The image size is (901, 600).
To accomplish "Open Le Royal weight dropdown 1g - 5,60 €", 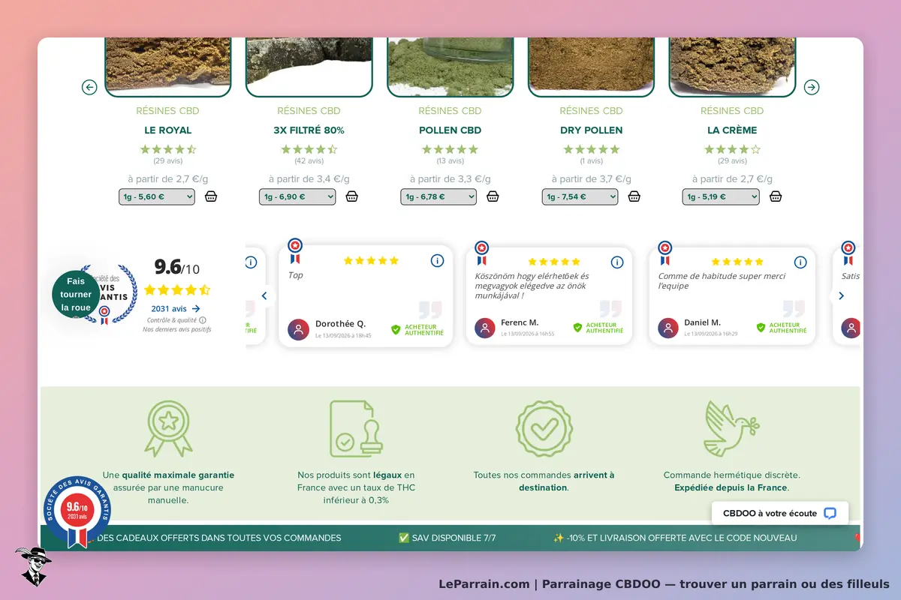I will [157, 196].
